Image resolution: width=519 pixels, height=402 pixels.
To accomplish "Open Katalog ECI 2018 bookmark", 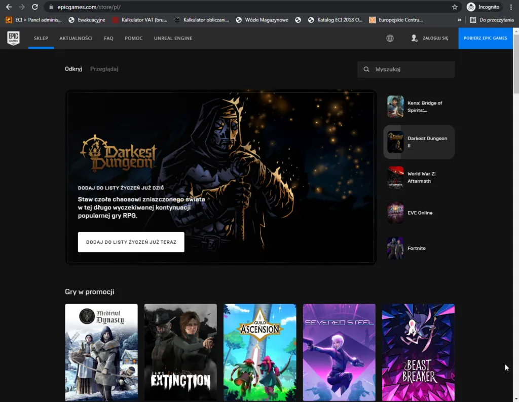I will pyautogui.click(x=335, y=20).
